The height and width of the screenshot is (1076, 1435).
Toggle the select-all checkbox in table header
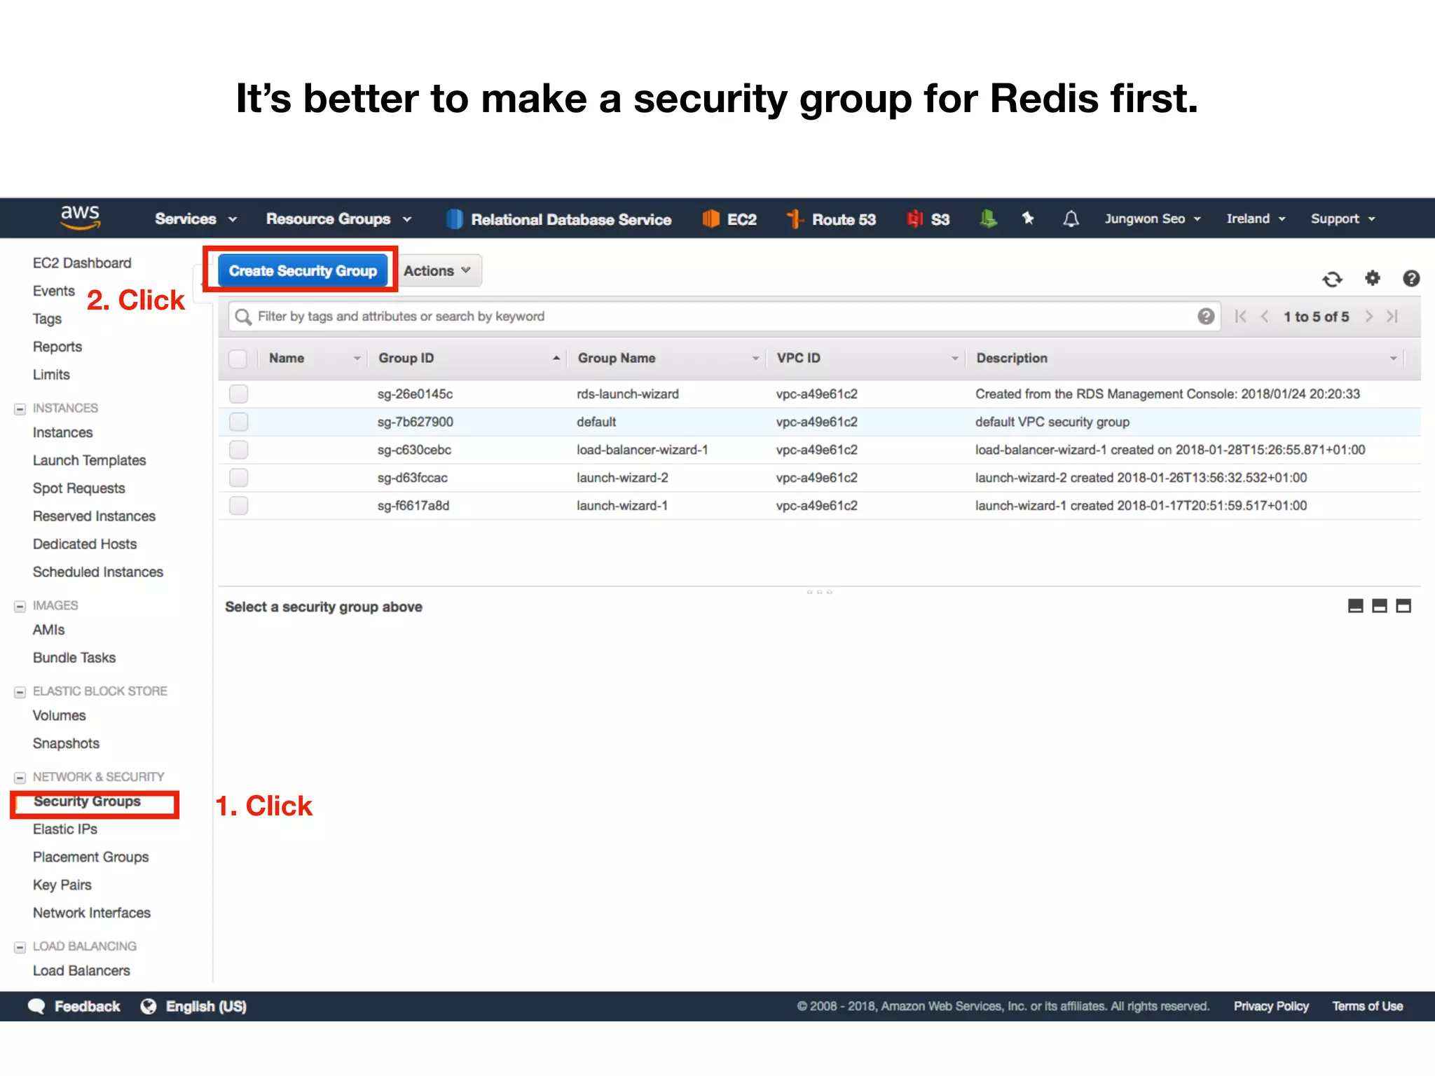click(238, 359)
